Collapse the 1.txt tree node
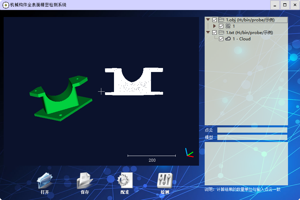Image resolution: width=300 pixels, height=200 pixels. point(209,32)
